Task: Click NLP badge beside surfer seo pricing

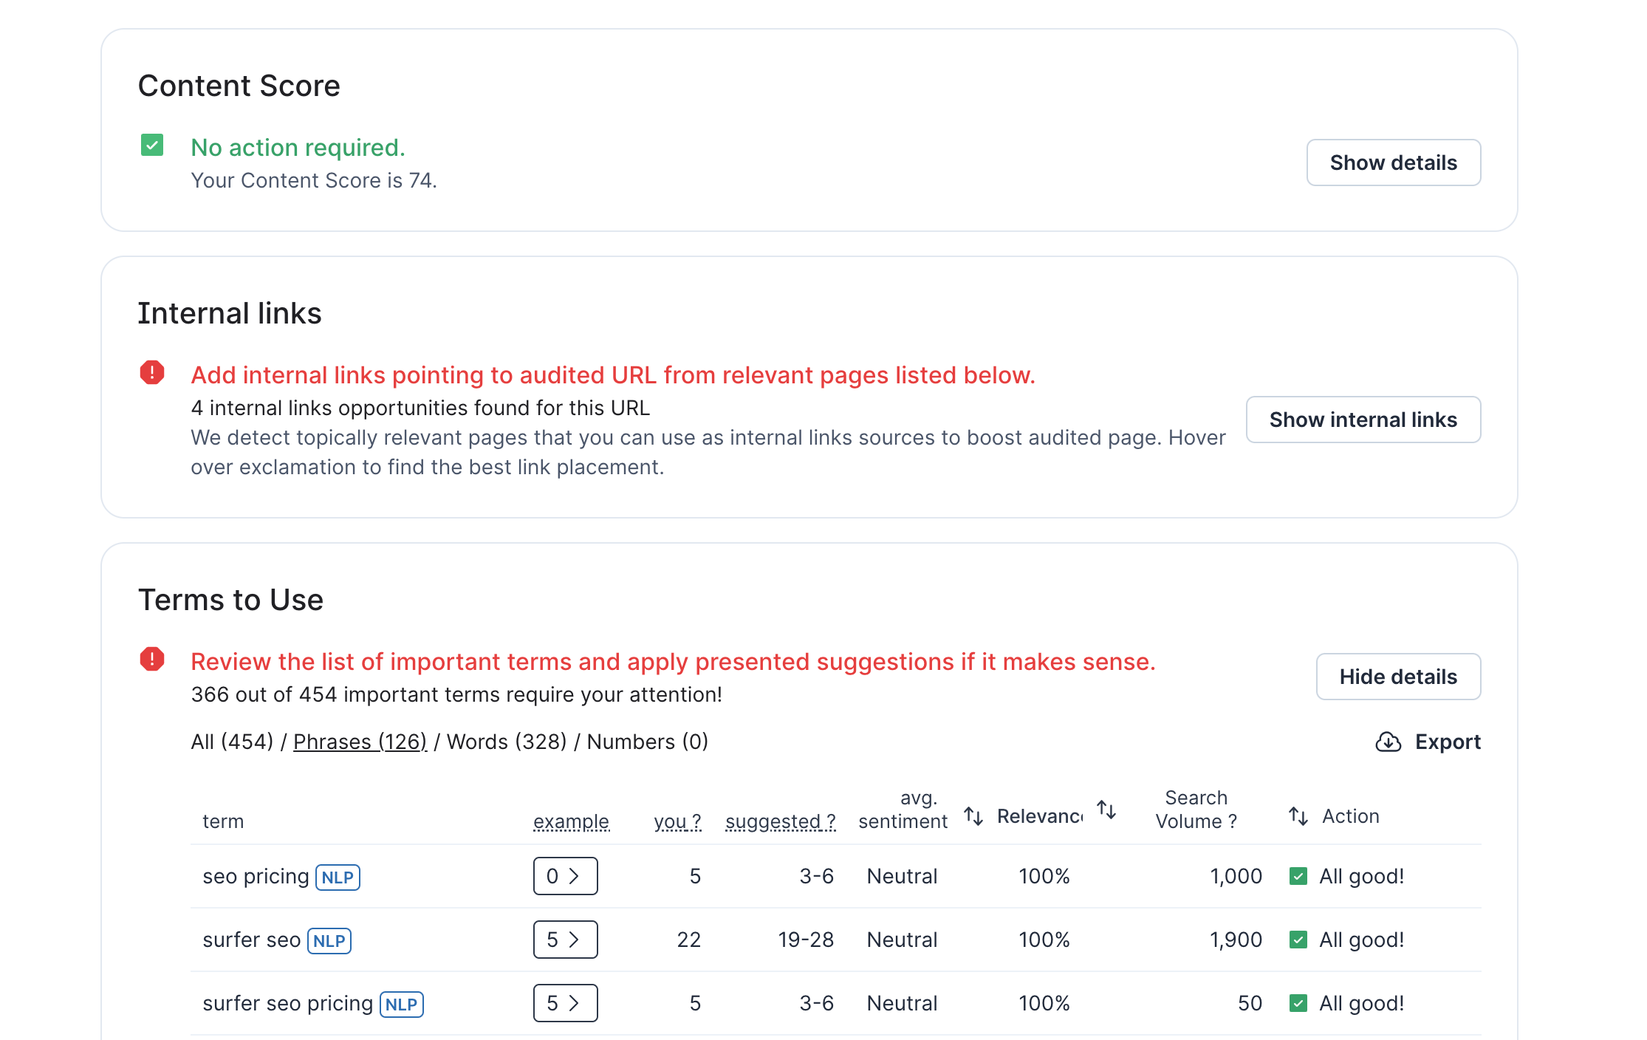Action: pyautogui.click(x=402, y=1005)
